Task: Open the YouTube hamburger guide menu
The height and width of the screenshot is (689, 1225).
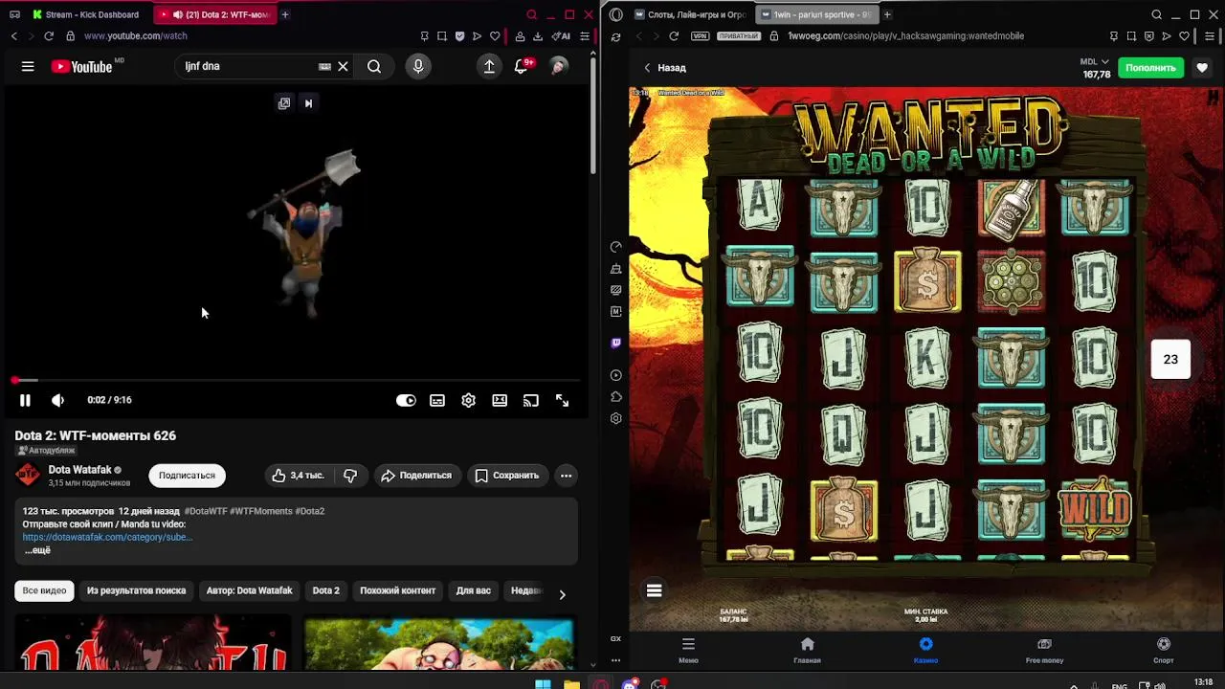Action: coord(28,66)
